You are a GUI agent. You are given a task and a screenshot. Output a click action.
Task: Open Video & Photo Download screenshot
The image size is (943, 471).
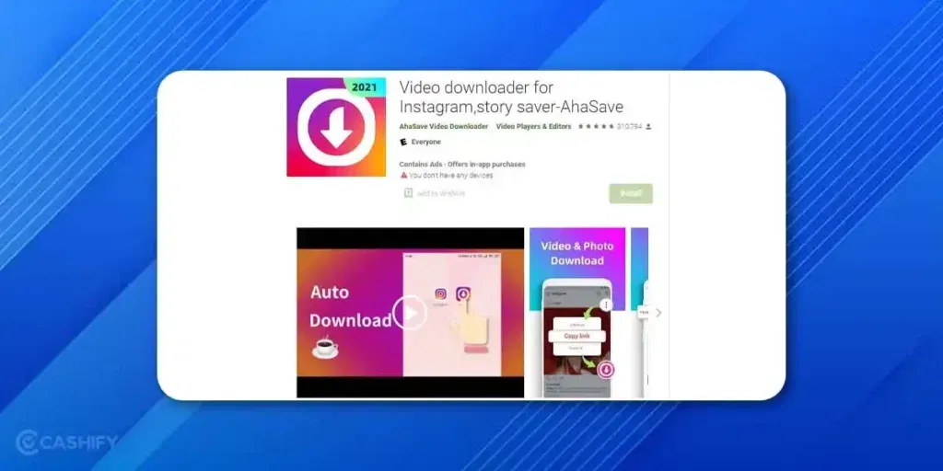(x=577, y=313)
